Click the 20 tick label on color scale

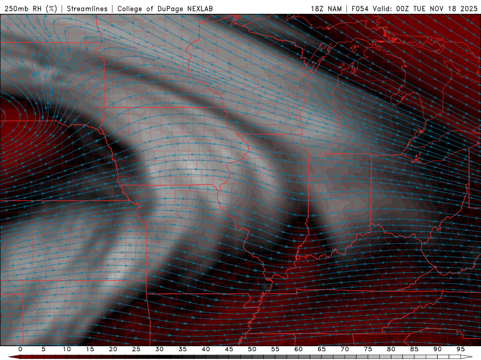coord(113,349)
